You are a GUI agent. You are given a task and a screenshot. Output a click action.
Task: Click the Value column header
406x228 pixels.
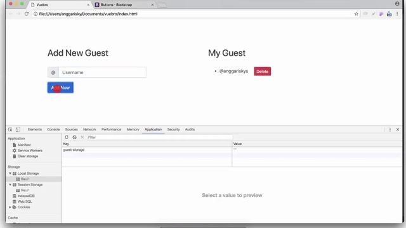317,144
